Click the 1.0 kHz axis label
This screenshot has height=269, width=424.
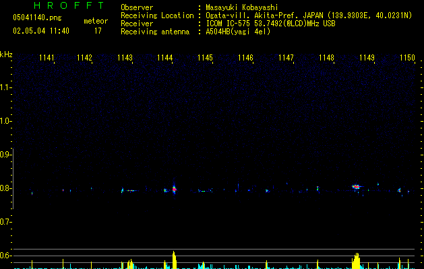point(5,121)
